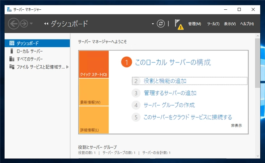The width and height of the screenshot is (265, 163).
Task: Click the back navigation arrow
Action: click(14, 24)
